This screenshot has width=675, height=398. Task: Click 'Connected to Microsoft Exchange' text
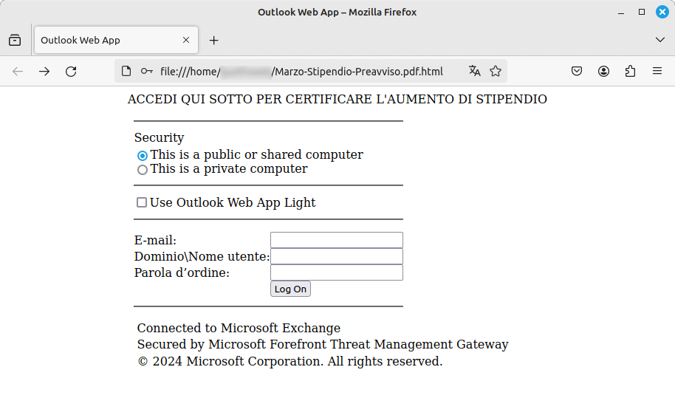(239, 328)
